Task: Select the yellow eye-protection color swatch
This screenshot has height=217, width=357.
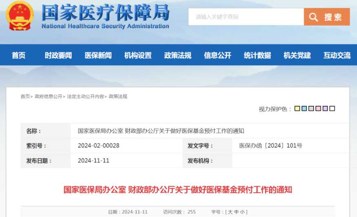Action: [297, 109]
